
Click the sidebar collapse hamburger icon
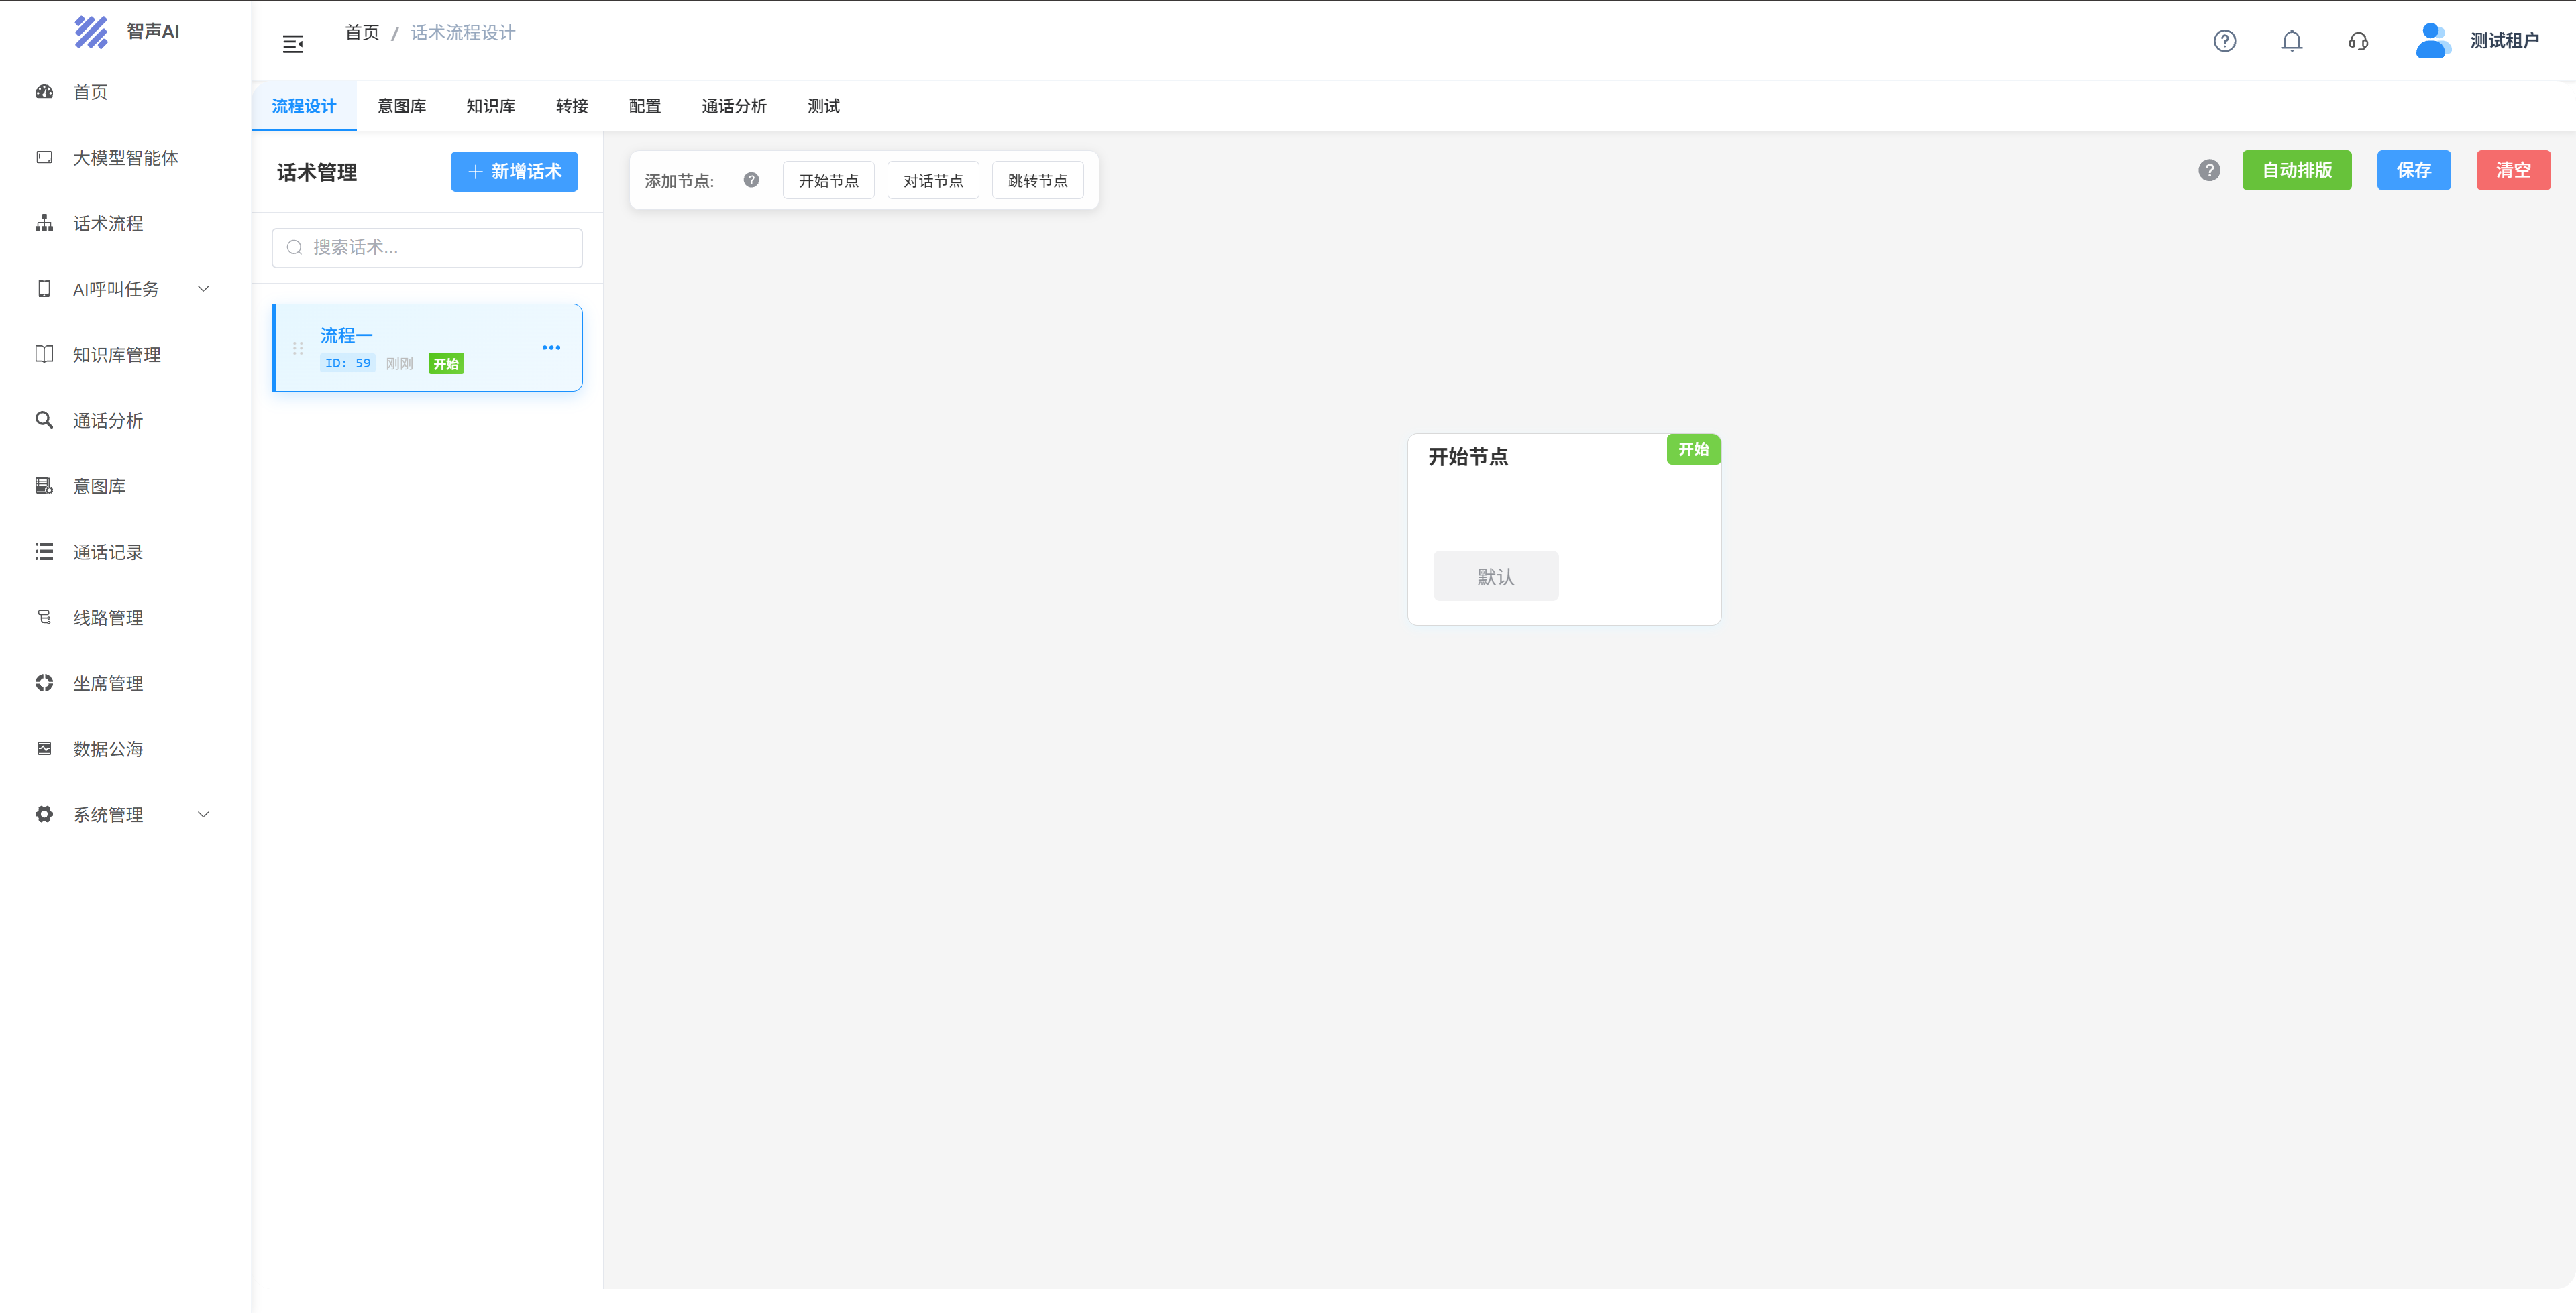pos(293,43)
